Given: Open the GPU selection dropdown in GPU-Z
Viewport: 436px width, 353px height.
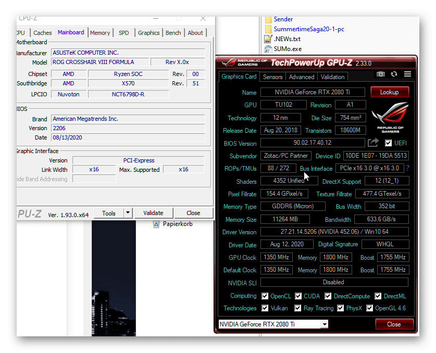Looking at the screenshot, I should [324, 324].
